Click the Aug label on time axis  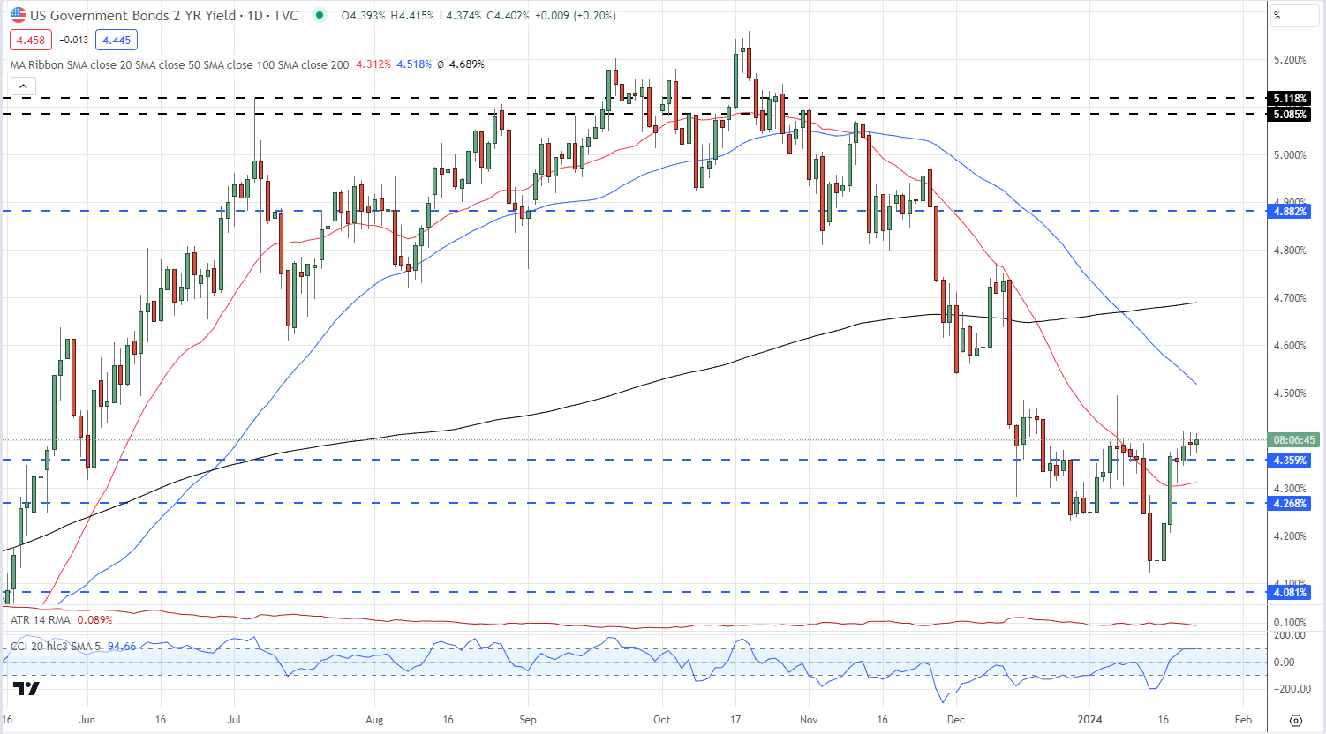pos(374,720)
